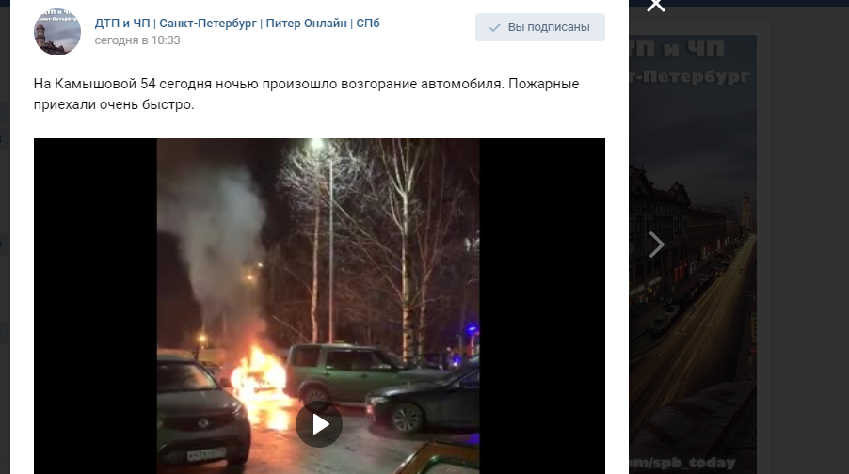Click the dimmed street photo behind overlay
The height and width of the screenshot is (474, 849).
[693, 324]
